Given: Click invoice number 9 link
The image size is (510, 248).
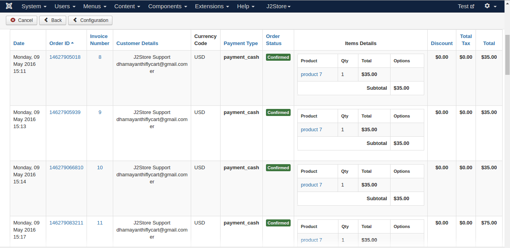Looking at the screenshot, I should coord(100,112).
